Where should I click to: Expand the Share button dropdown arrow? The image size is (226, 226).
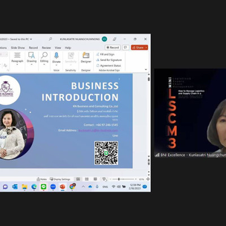pos(146,47)
